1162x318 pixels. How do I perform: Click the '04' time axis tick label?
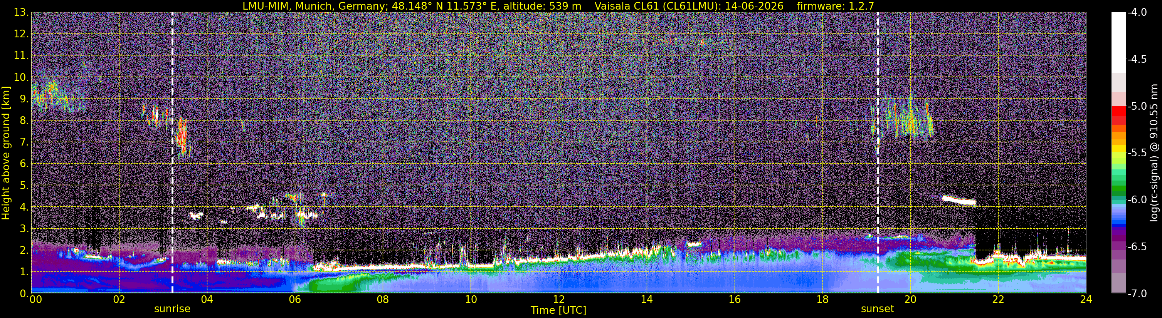coord(207,300)
